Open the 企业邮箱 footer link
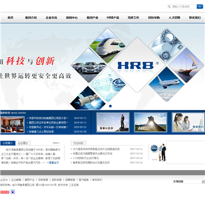Image resolution: width=205 pixels, height=205 pixels. [16, 180]
